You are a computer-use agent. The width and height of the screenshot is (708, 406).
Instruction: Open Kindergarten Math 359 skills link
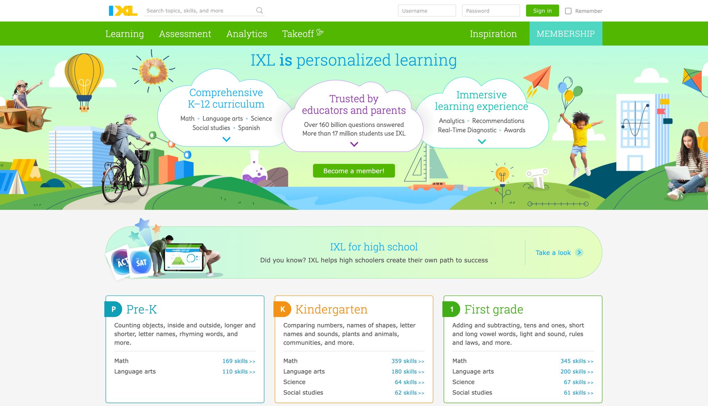[408, 361]
